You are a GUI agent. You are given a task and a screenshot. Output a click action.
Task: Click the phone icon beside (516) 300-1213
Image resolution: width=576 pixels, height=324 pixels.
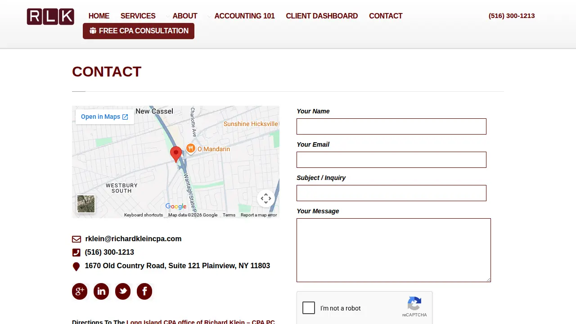pyautogui.click(x=76, y=252)
